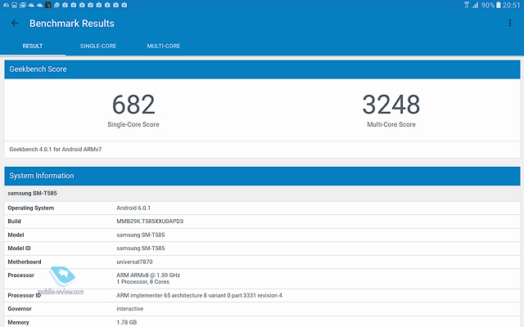Tap the 90% battery percentage
The height and width of the screenshot is (327, 524).
488,5
